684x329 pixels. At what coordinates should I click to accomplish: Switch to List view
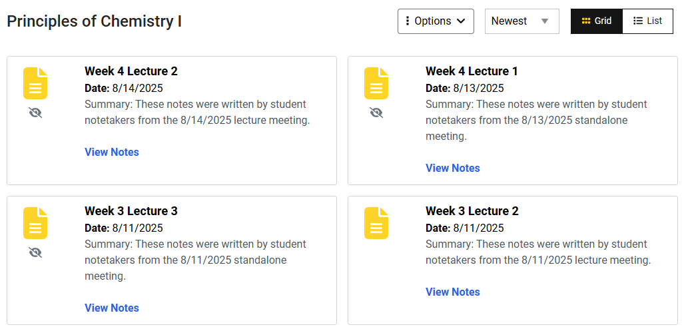point(648,21)
